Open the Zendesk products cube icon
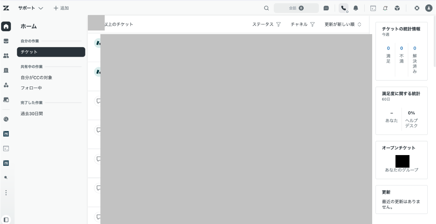The height and width of the screenshot is (224, 436). click(x=397, y=8)
